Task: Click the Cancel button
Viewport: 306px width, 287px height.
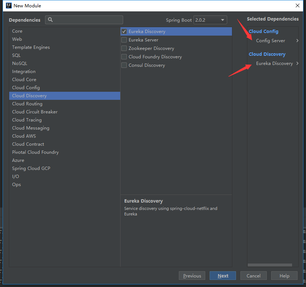Action: click(254, 276)
